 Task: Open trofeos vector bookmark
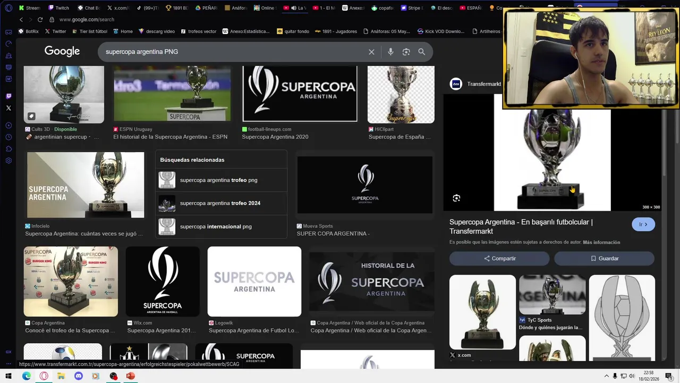click(199, 31)
